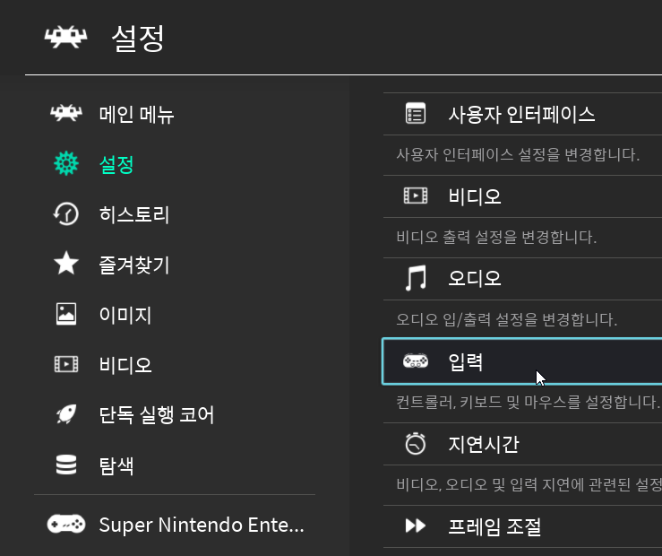Click the clock-arrow history icon
This screenshot has width=662, height=556.
pyautogui.click(x=66, y=213)
